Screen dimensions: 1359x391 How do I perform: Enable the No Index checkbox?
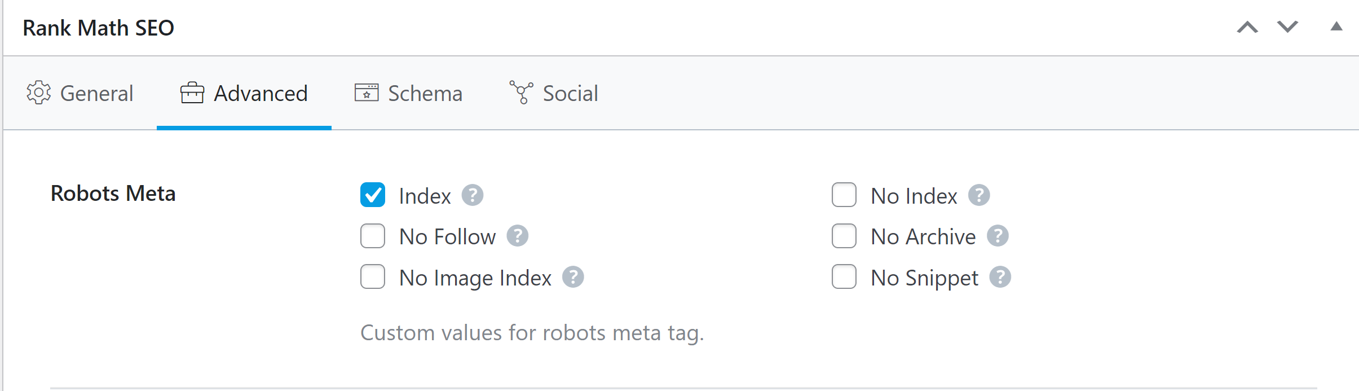(844, 195)
